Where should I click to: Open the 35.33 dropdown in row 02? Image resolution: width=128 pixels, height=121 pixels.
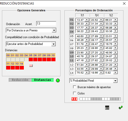pyautogui.click(x=87, y=24)
